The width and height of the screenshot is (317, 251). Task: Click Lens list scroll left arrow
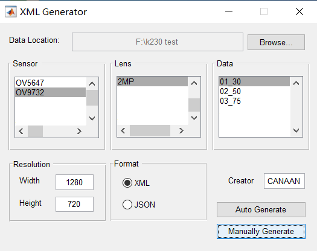click(123, 131)
